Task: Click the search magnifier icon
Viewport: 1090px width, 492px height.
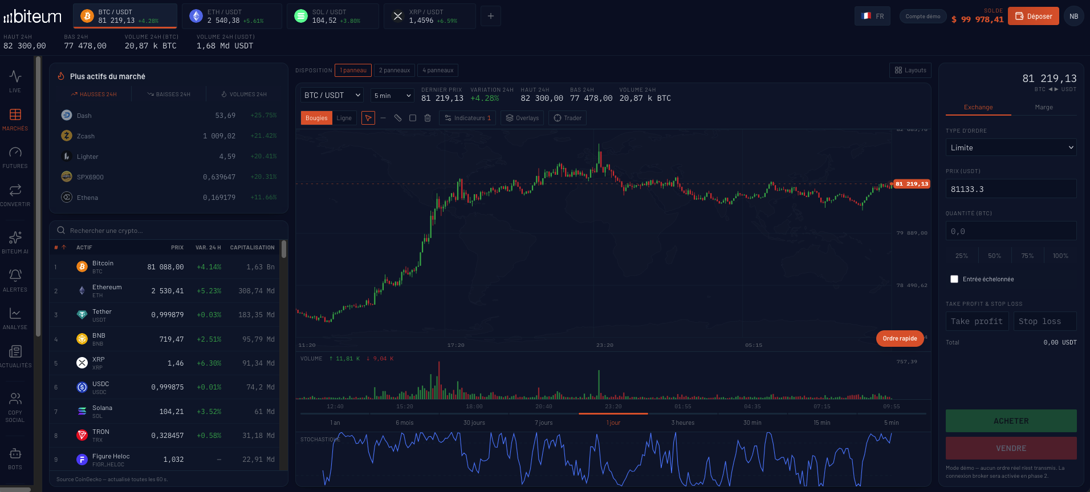Action: pyautogui.click(x=61, y=231)
